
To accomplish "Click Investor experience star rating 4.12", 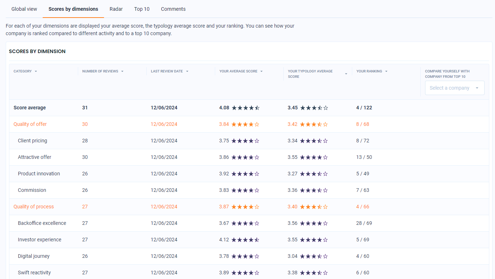I will coord(245,240).
